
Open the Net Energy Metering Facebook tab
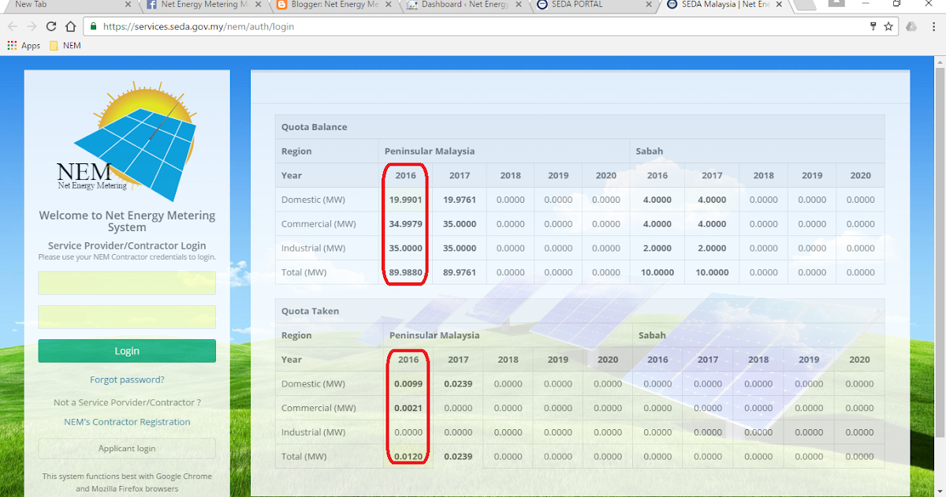coord(196,7)
